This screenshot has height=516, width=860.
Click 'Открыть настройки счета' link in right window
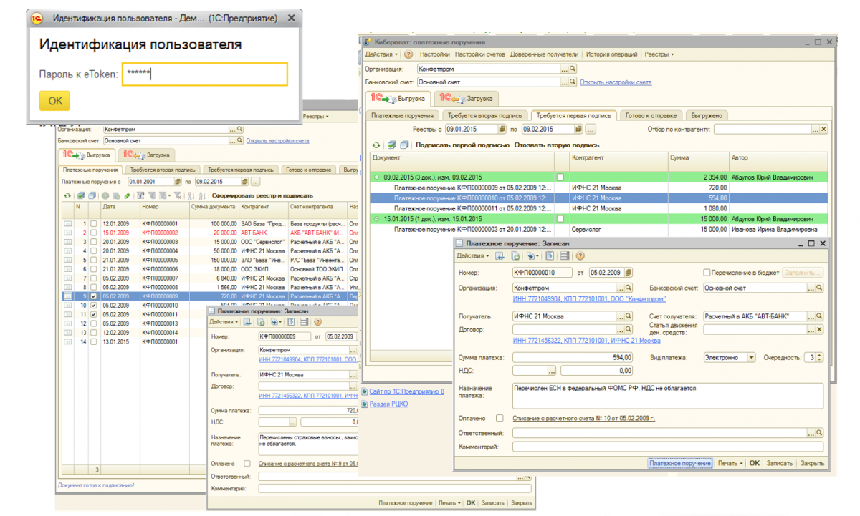coord(616,82)
